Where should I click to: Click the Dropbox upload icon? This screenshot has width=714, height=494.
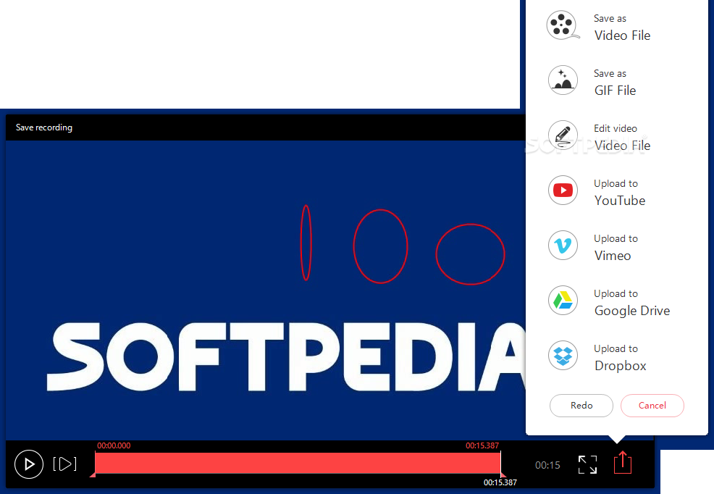(x=563, y=356)
